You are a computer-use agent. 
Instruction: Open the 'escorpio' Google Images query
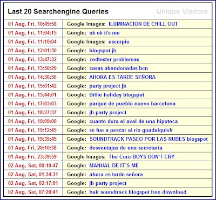coord(119,42)
